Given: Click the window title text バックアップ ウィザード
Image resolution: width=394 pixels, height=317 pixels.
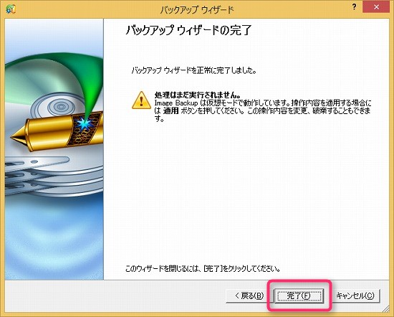Looking at the screenshot, I should [x=197, y=10].
